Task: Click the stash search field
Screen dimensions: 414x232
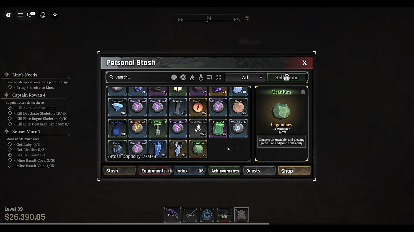Action: click(x=138, y=77)
